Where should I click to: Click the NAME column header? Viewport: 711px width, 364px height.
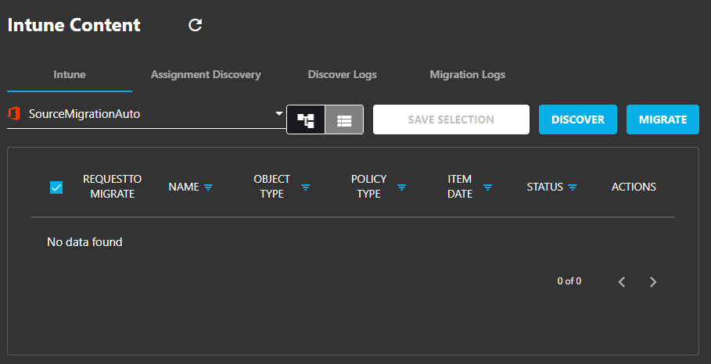(x=184, y=187)
